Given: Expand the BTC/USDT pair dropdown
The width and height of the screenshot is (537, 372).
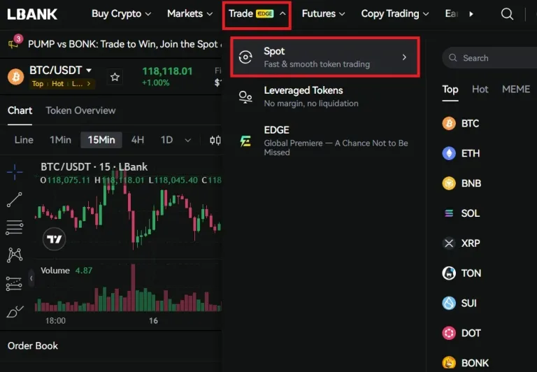Looking at the screenshot, I should 89,70.
